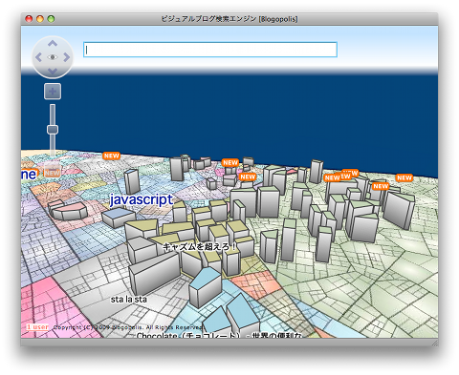Screen dimensions: 459x375
Task: Click the 'キャズムを超えろ！' building label
Action: (200, 247)
